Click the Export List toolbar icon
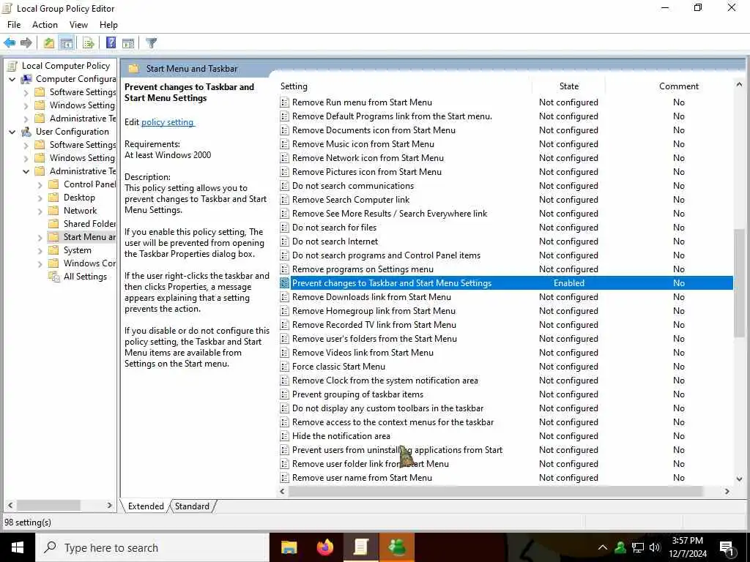Image resolution: width=750 pixels, height=562 pixels. [x=89, y=43]
